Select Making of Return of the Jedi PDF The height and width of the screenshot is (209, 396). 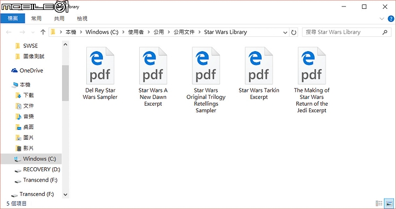pos(312,80)
